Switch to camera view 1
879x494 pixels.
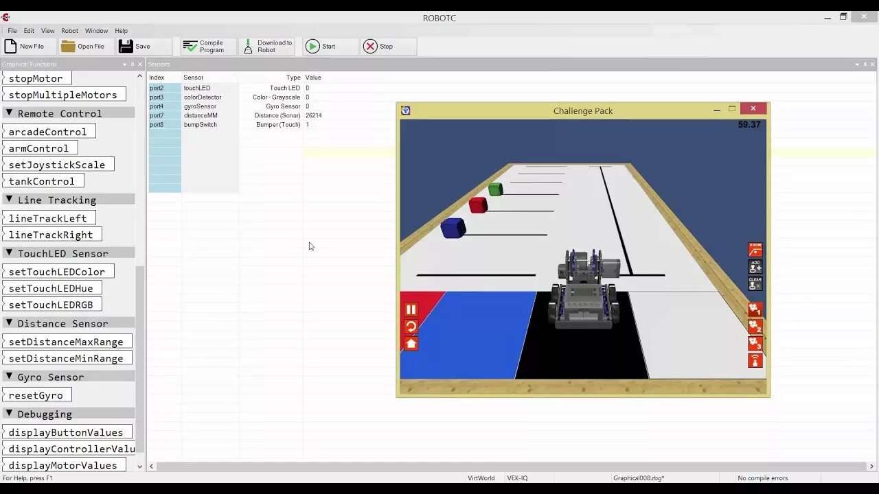coord(755,309)
